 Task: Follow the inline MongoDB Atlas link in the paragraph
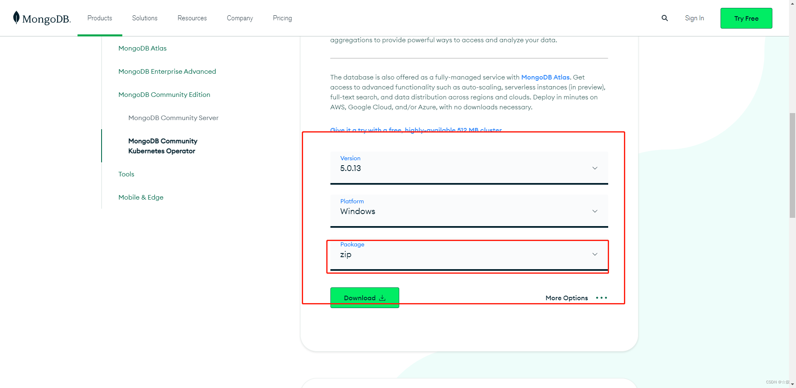(545, 77)
